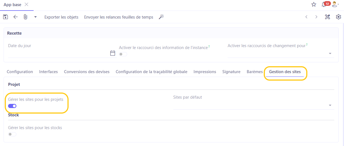The height and width of the screenshot is (146, 344).
Task: Click the Recette panel header
Action: click(171, 33)
